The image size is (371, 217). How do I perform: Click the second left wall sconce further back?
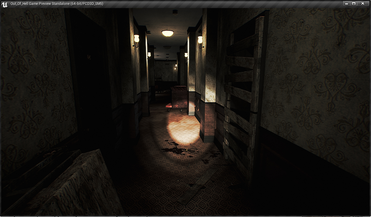[149, 55]
